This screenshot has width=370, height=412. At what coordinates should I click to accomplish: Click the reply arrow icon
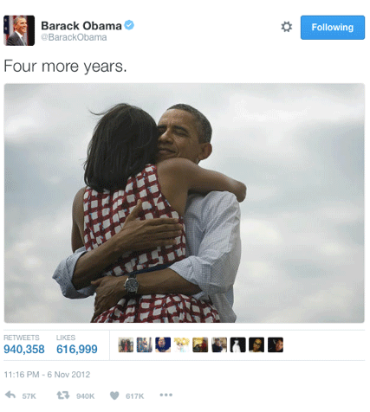10,395
